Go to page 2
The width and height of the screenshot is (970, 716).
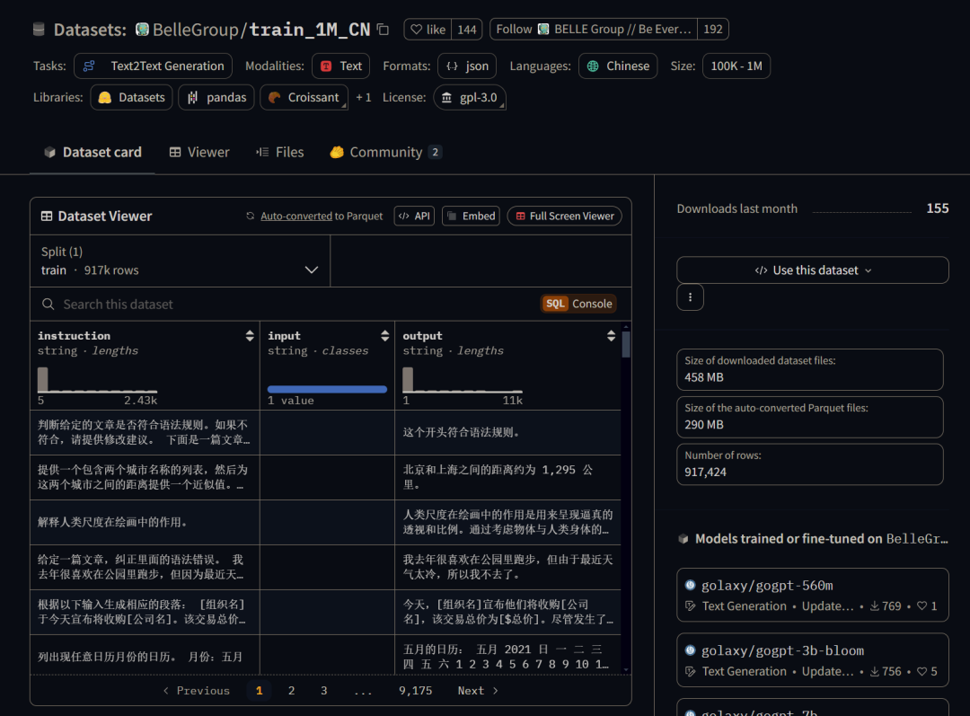pyautogui.click(x=291, y=691)
